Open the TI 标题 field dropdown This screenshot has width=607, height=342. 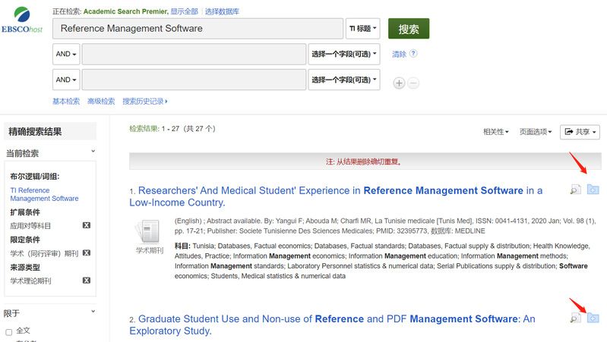(362, 29)
